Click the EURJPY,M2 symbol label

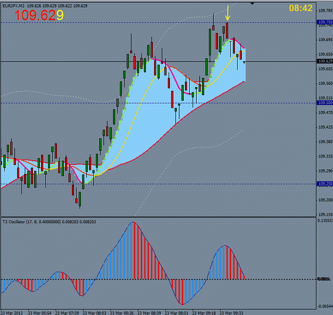[14, 6]
